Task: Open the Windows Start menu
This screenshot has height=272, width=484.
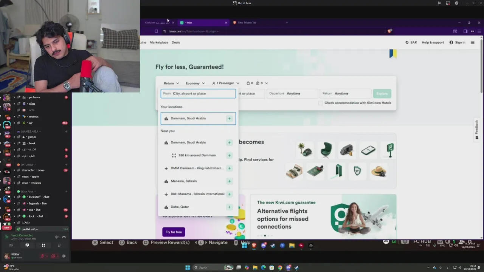Action: [x=188, y=267]
